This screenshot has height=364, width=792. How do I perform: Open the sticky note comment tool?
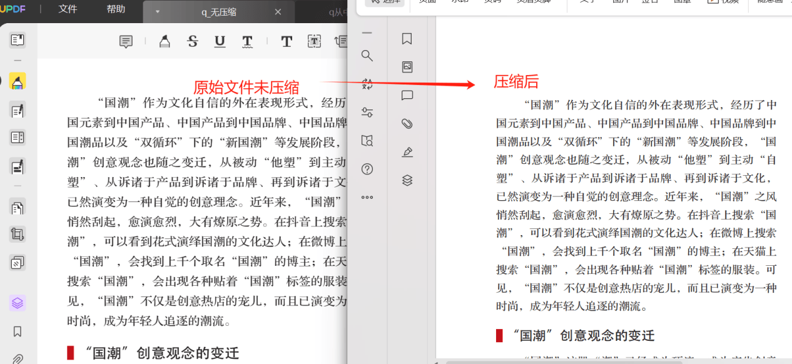125,41
